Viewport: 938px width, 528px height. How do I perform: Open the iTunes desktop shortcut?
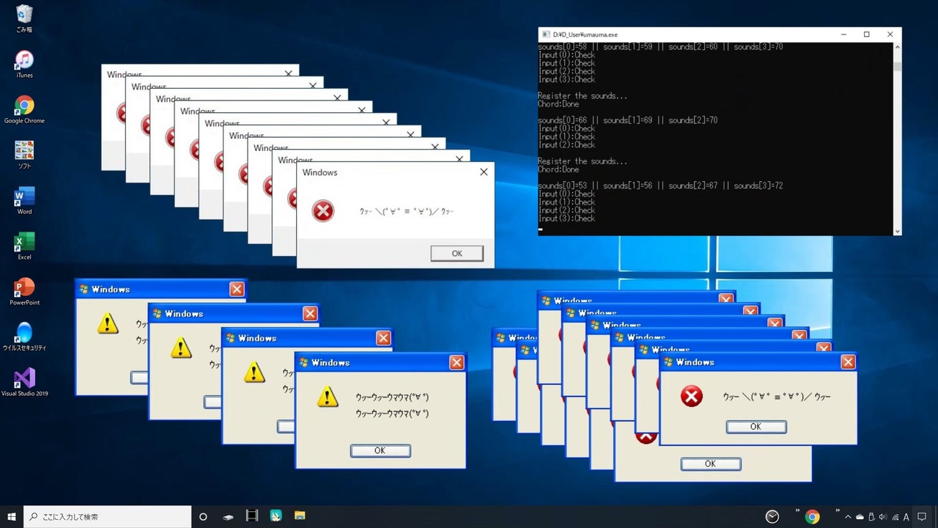pyautogui.click(x=24, y=61)
